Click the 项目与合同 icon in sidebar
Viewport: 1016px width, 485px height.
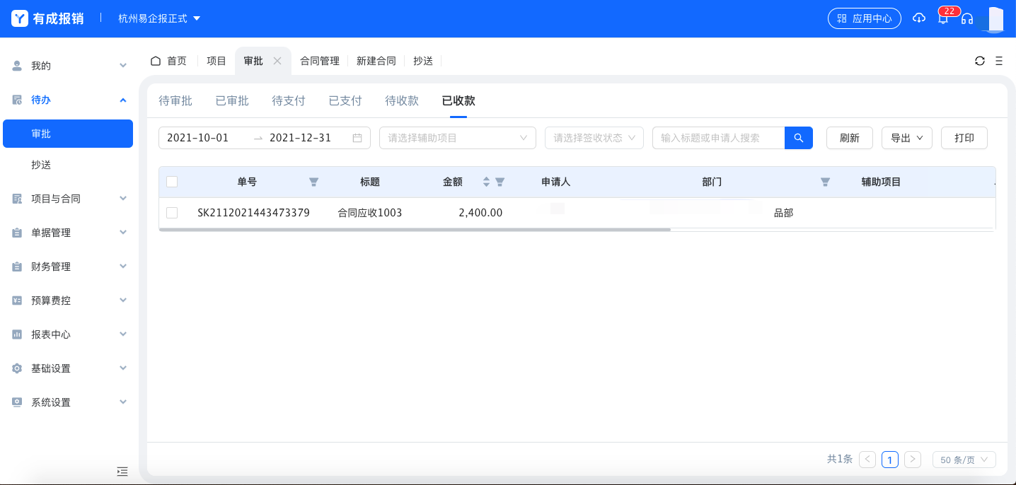[18, 199]
